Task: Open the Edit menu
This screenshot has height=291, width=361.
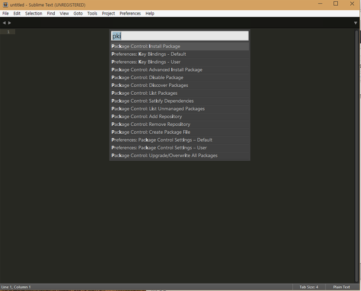Action: pos(17,14)
